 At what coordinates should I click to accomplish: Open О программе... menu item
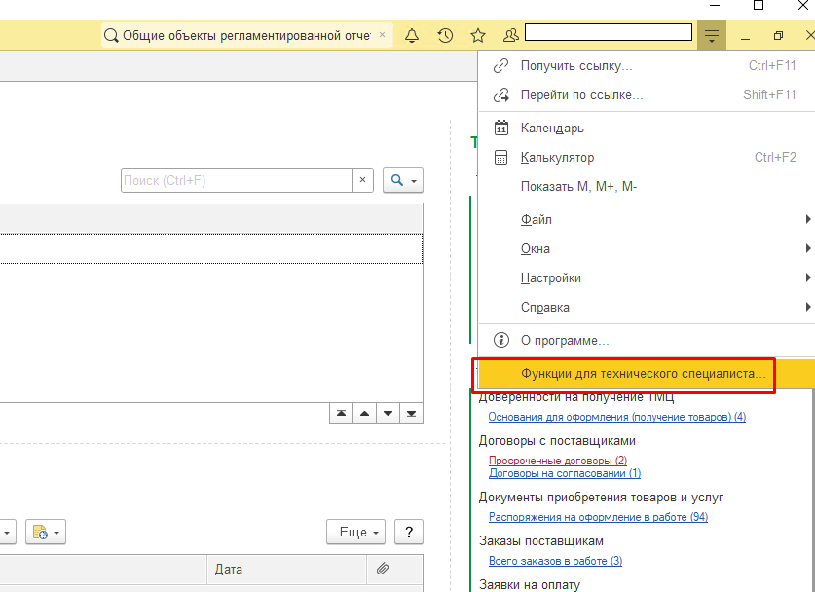click(647, 341)
